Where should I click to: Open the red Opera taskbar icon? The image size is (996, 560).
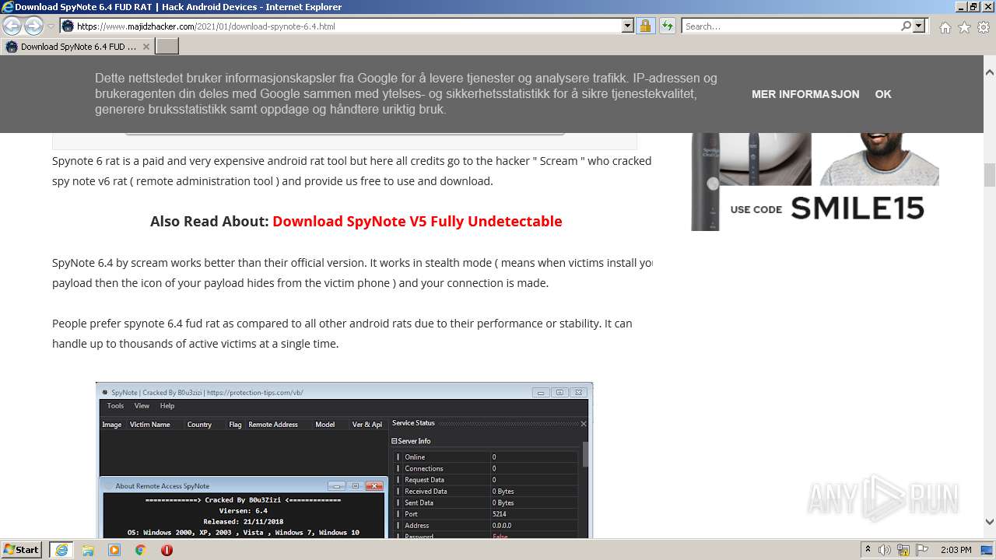coord(167,550)
